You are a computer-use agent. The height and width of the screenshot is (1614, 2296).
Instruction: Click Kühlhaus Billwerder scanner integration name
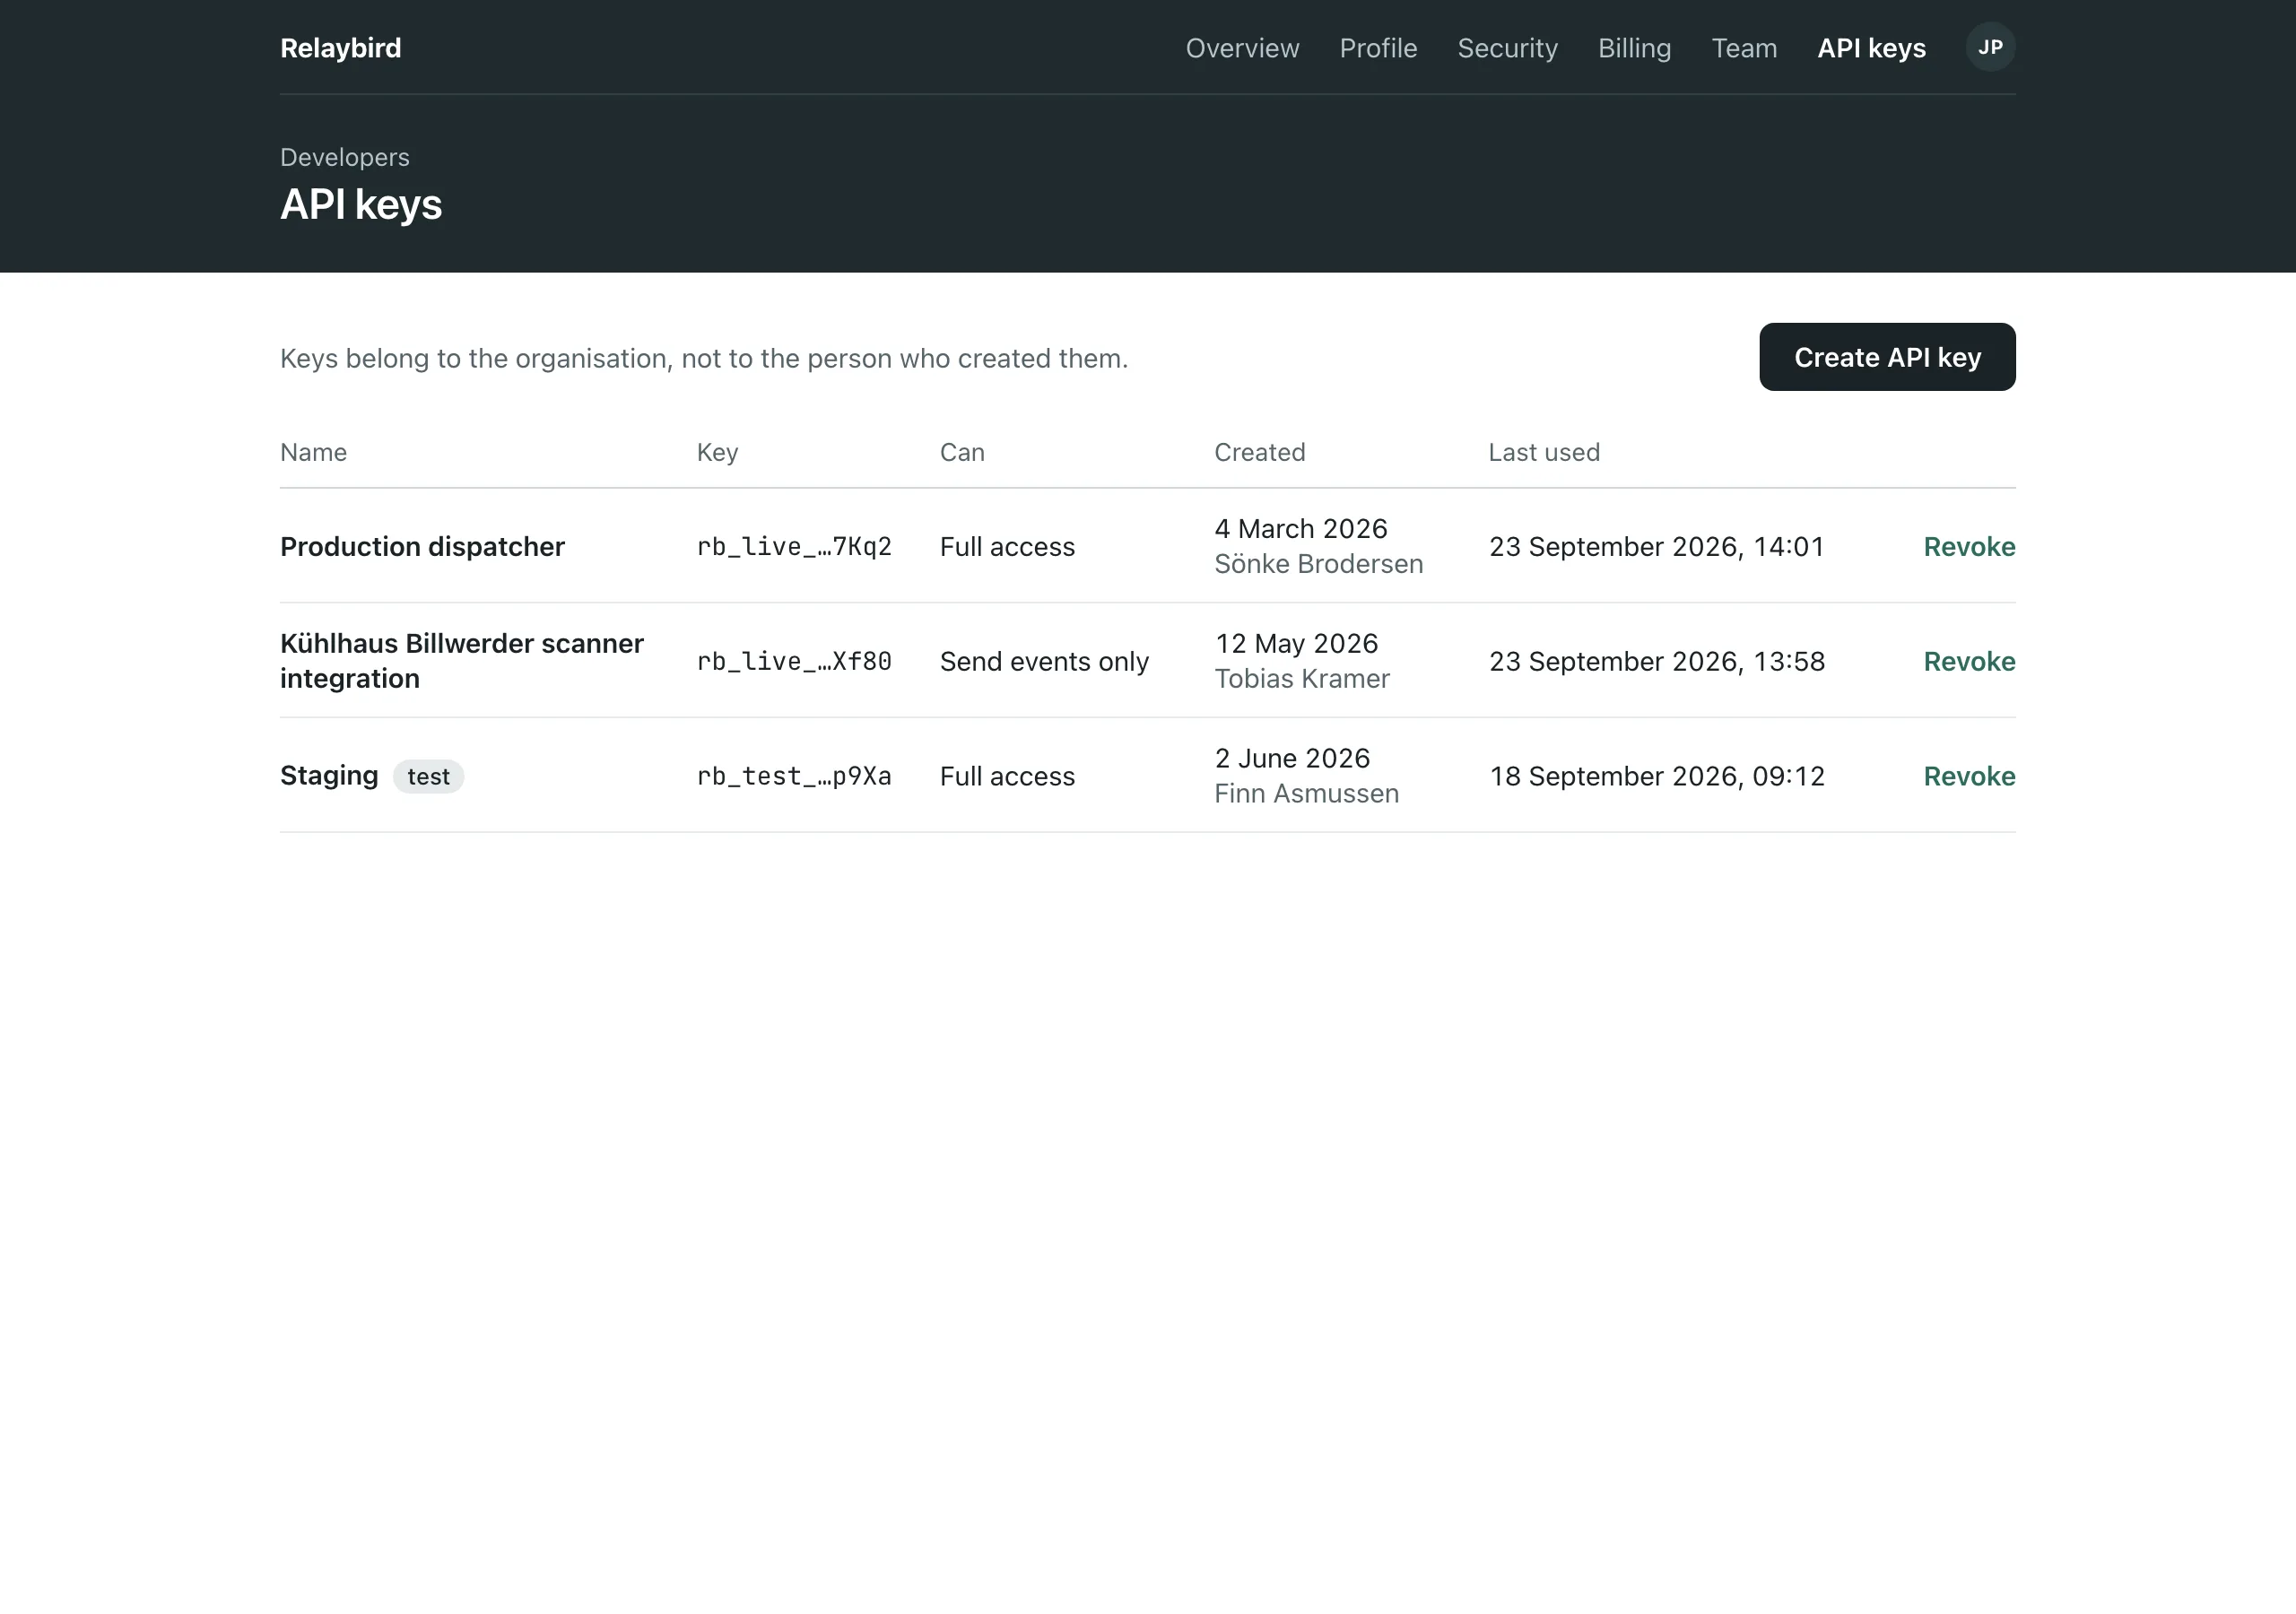pyautogui.click(x=462, y=660)
